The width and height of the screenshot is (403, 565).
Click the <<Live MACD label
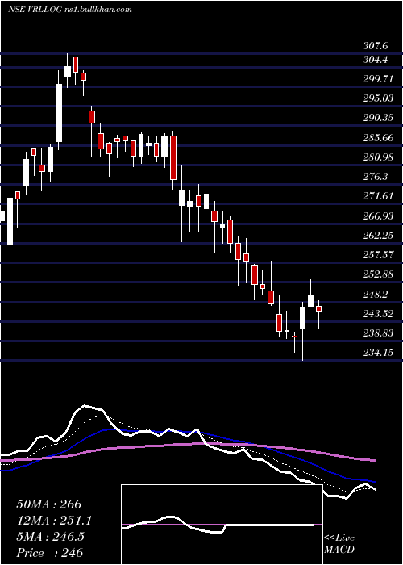tap(339, 543)
